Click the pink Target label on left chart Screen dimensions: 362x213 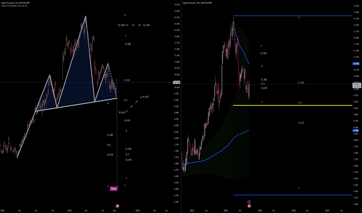pyautogui.click(x=113, y=189)
